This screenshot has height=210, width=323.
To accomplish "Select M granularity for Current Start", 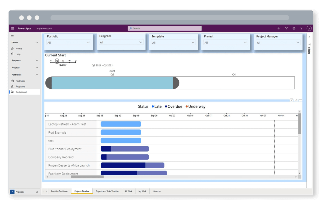I will pos(63,61).
